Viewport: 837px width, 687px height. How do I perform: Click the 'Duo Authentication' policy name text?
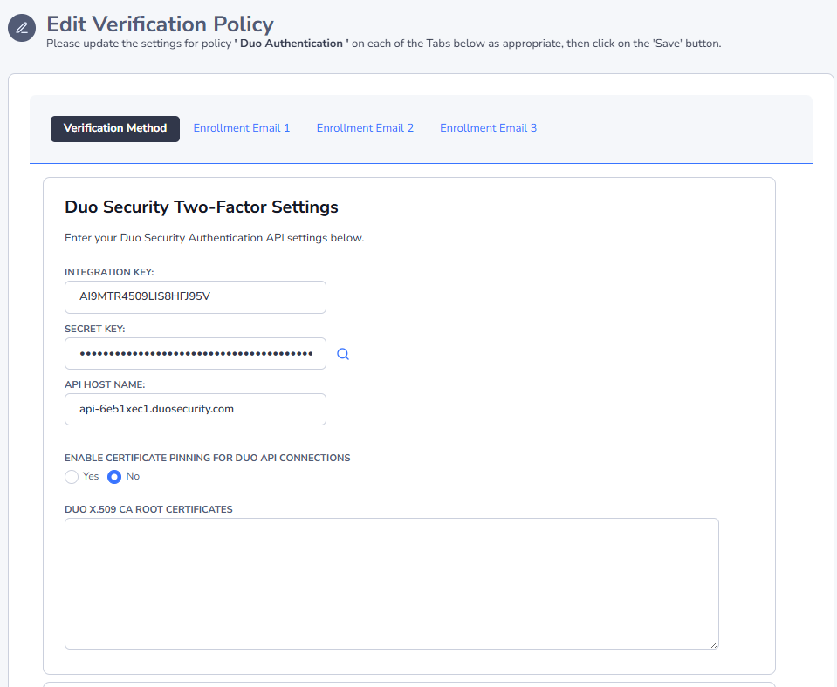292,44
